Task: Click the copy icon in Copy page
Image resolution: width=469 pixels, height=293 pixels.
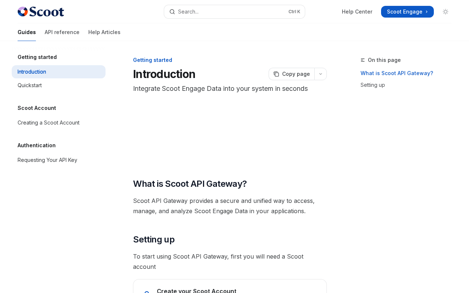Action: pyautogui.click(x=276, y=74)
